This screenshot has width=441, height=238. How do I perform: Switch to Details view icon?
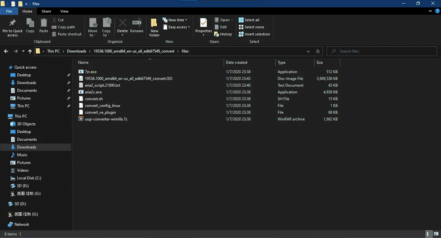429,234
